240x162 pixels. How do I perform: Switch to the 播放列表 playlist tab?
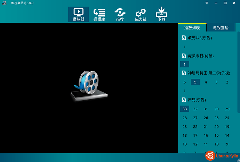coord(192,28)
